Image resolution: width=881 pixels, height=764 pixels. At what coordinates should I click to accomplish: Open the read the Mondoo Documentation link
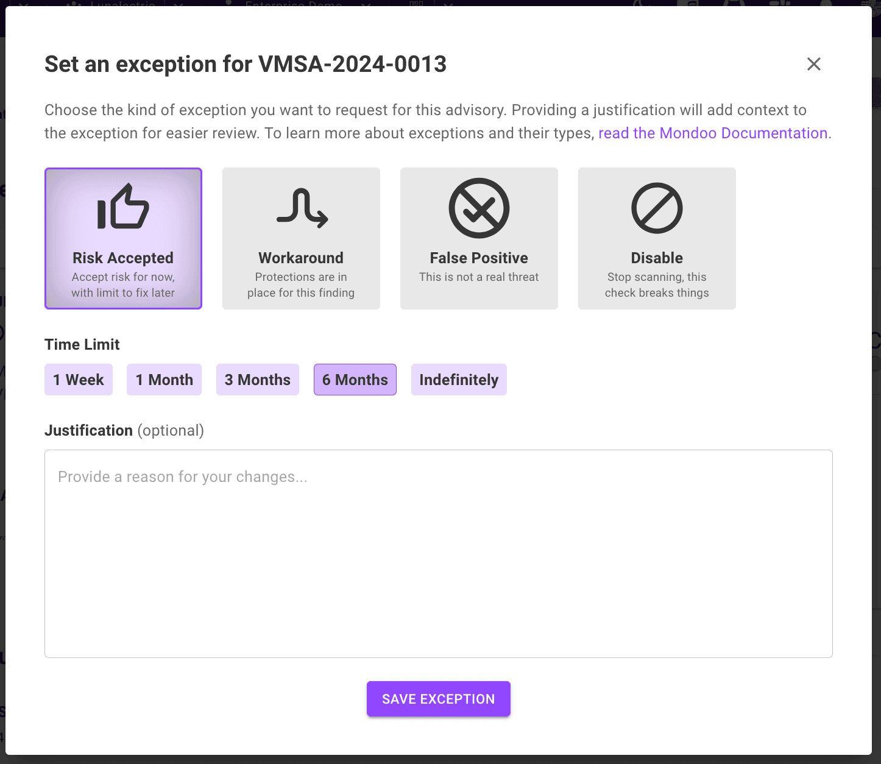[713, 133]
